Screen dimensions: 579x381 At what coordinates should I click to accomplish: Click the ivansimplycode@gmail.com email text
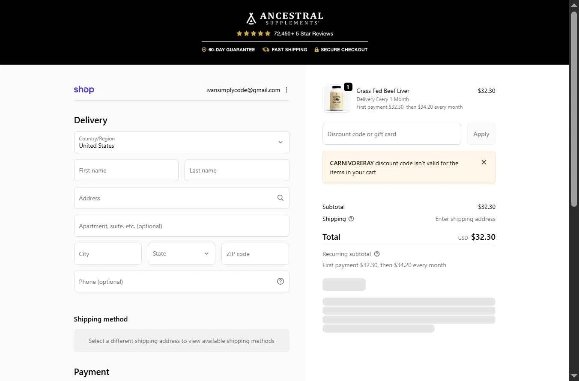[243, 90]
